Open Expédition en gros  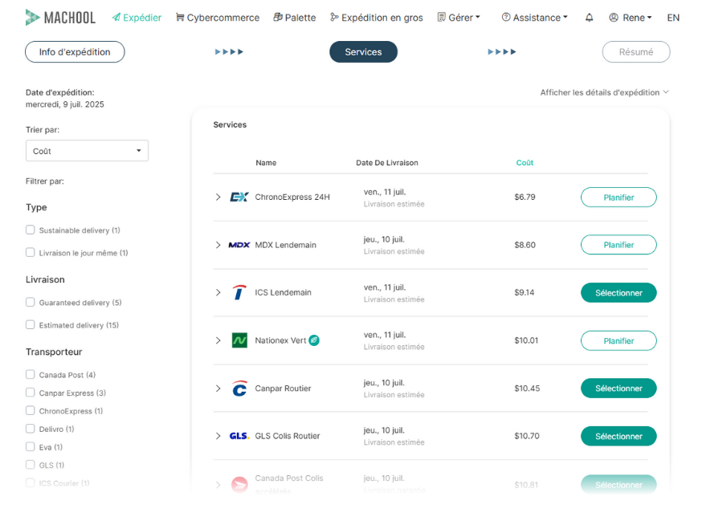377,18
